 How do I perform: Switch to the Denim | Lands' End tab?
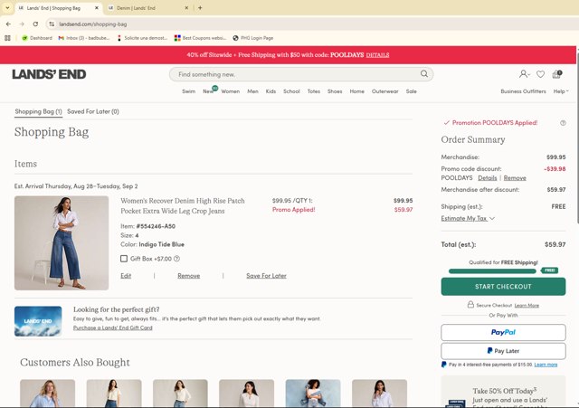(147, 8)
